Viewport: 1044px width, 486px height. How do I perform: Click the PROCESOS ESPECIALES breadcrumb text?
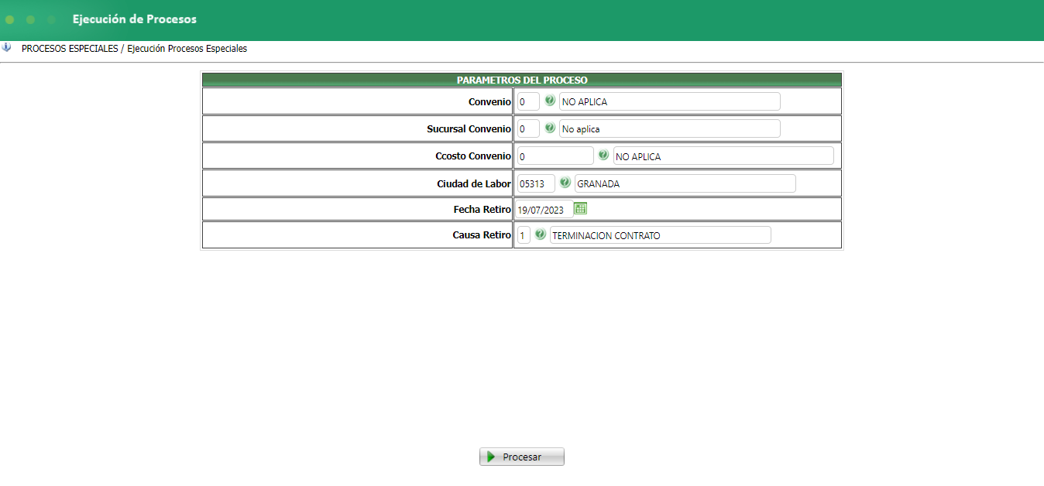[70, 48]
